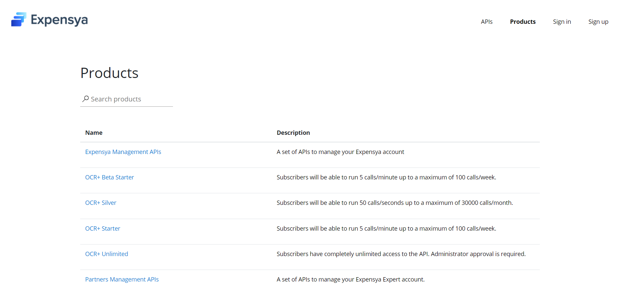
Task: Select Products in the top navigation
Action: click(x=523, y=22)
